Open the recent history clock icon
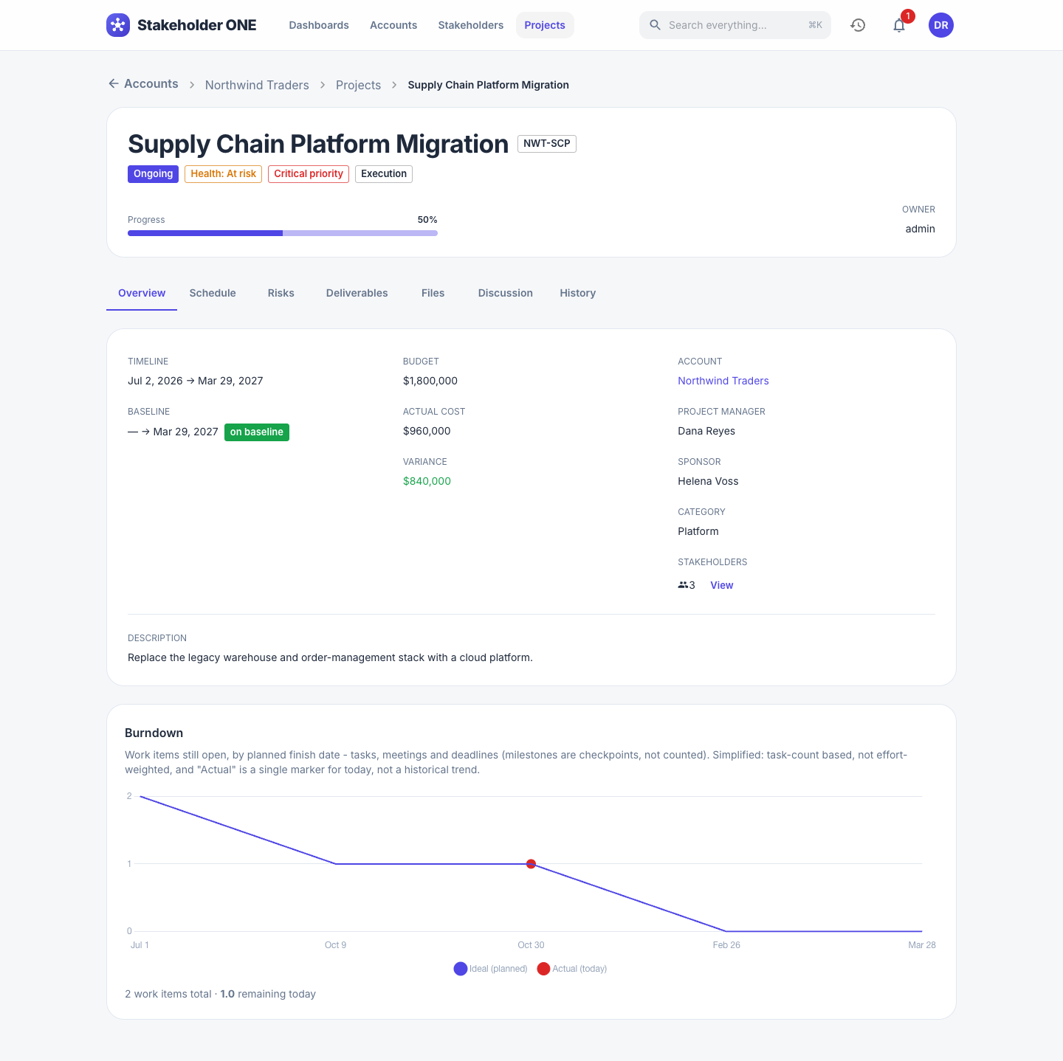1063x1061 pixels. pos(858,25)
